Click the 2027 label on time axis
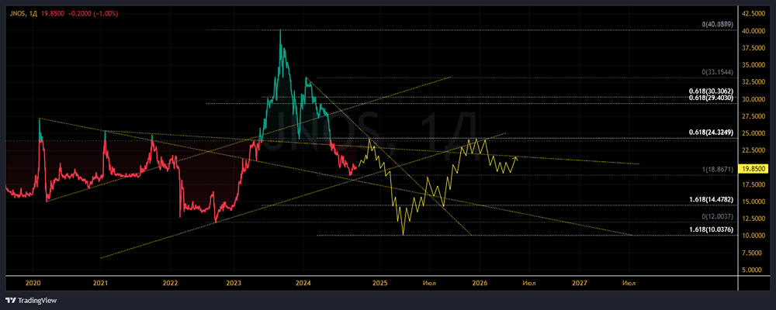 click(x=580, y=284)
